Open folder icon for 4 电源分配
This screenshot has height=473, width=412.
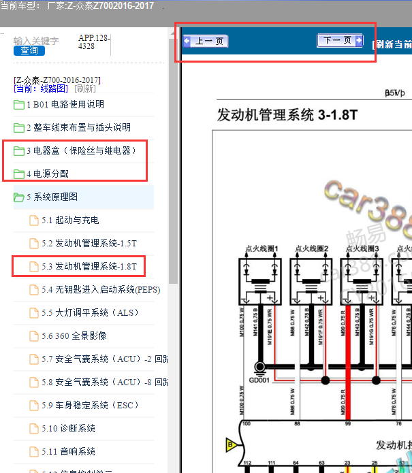[x=19, y=174]
